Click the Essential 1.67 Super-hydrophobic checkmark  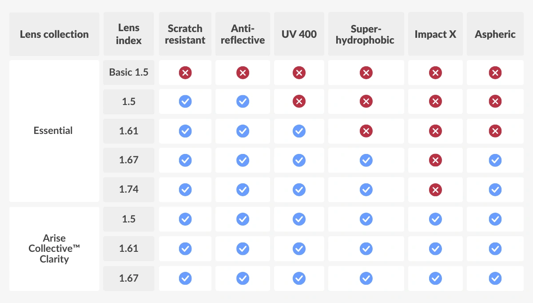pyautogui.click(x=366, y=160)
